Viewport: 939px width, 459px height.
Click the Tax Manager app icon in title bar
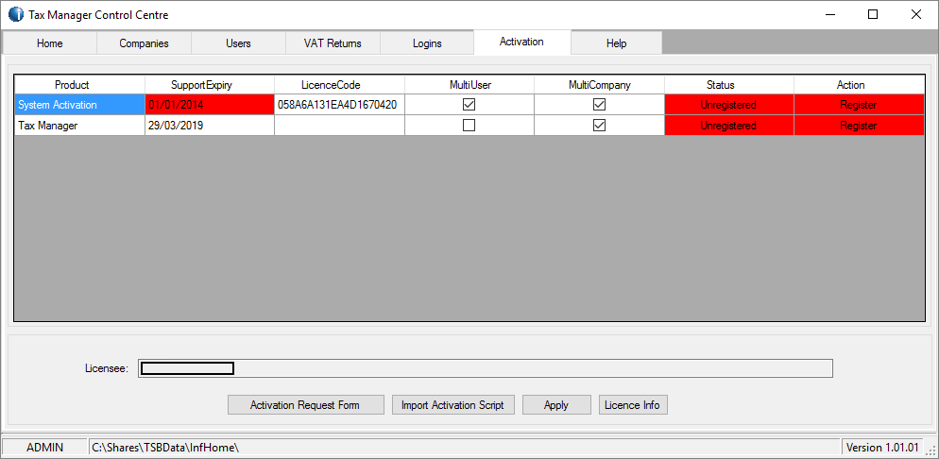15,15
